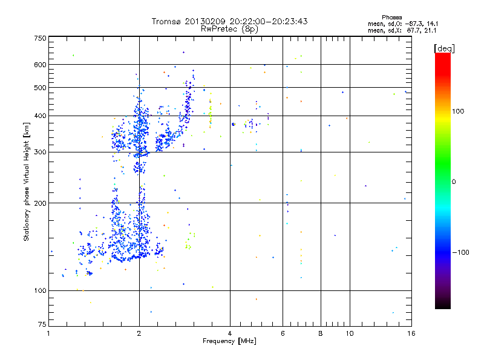The height and width of the screenshot is (363, 484).
Task: Click the black bottom of the colorbar
Action: pyautogui.click(x=443, y=304)
